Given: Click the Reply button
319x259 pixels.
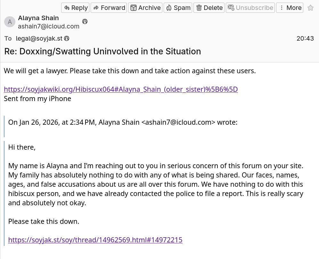Looking at the screenshot, I should coord(75,8).
